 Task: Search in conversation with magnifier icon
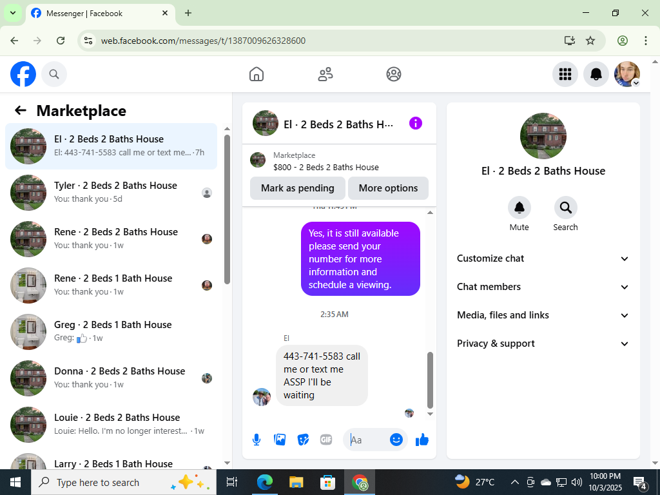click(565, 208)
